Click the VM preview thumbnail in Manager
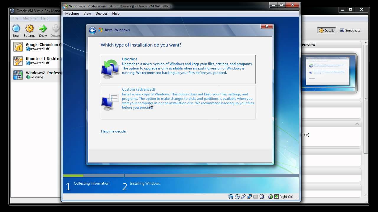Screen dimensions: 378x212 (329, 73)
